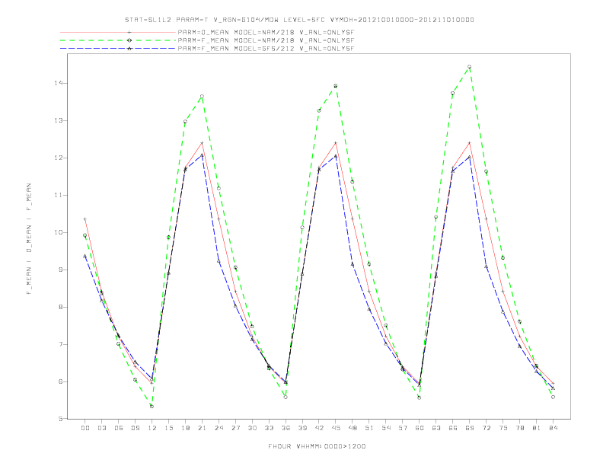Viewport: 603px width, 466px height.
Task: Click x-axis forecast hour label 75
Action: (503, 428)
